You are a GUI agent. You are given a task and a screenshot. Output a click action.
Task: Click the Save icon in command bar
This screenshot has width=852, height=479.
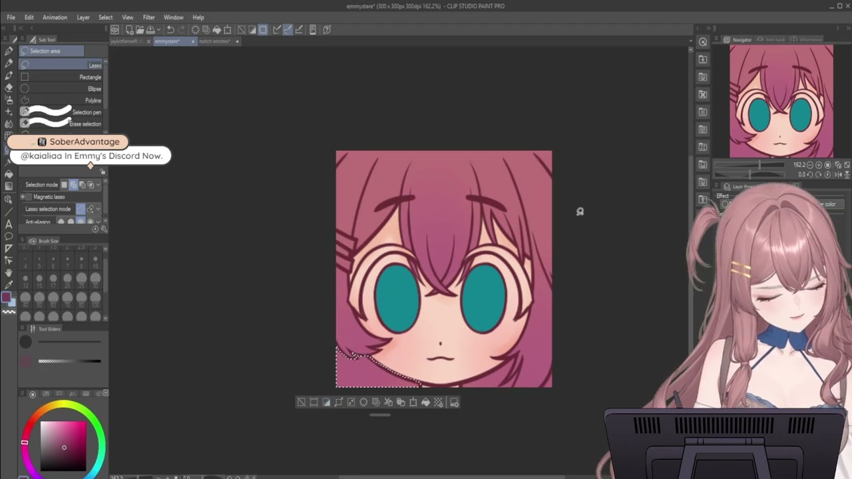click(150, 29)
